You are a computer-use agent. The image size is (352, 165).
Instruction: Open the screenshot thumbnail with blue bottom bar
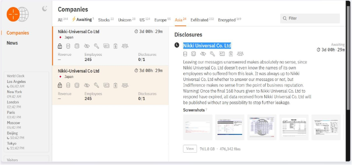(x=230, y=127)
